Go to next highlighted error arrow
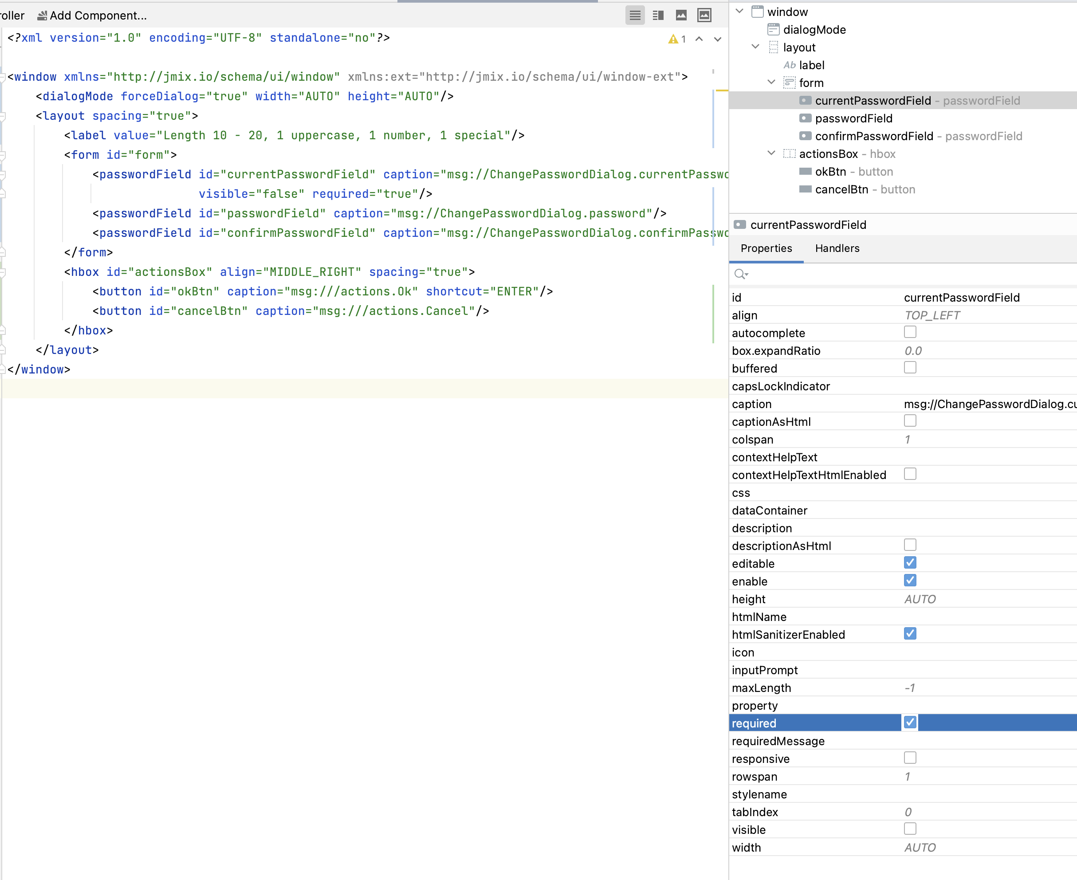This screenshot has width=1077, height=880. coord(718,39)
